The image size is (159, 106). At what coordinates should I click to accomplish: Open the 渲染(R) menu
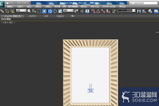click(84, 7)
